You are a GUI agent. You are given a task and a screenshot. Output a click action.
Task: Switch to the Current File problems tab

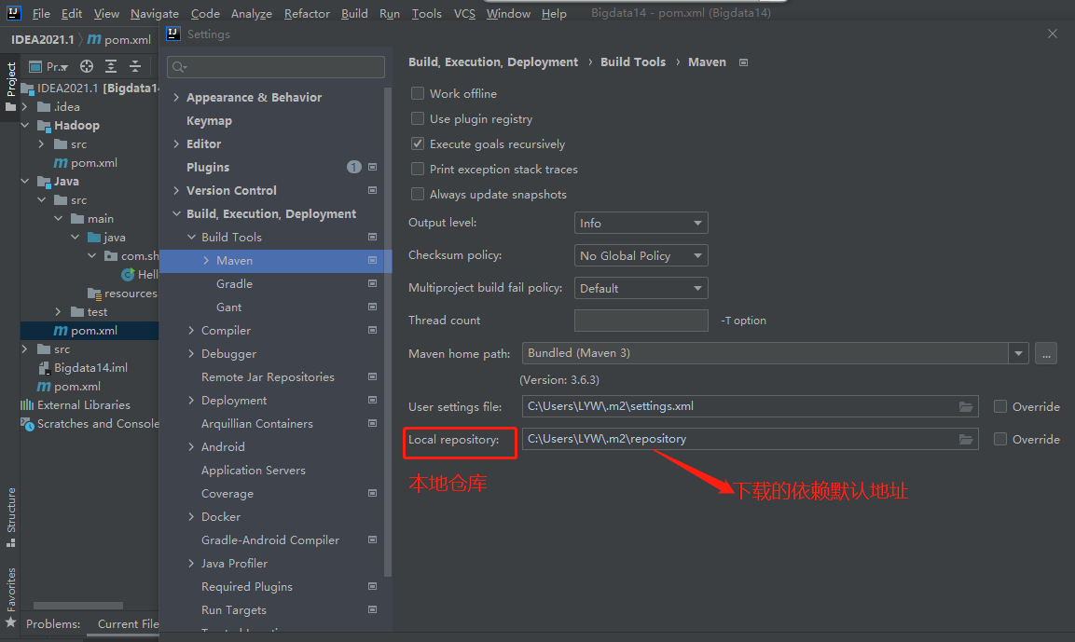[128, 623]
